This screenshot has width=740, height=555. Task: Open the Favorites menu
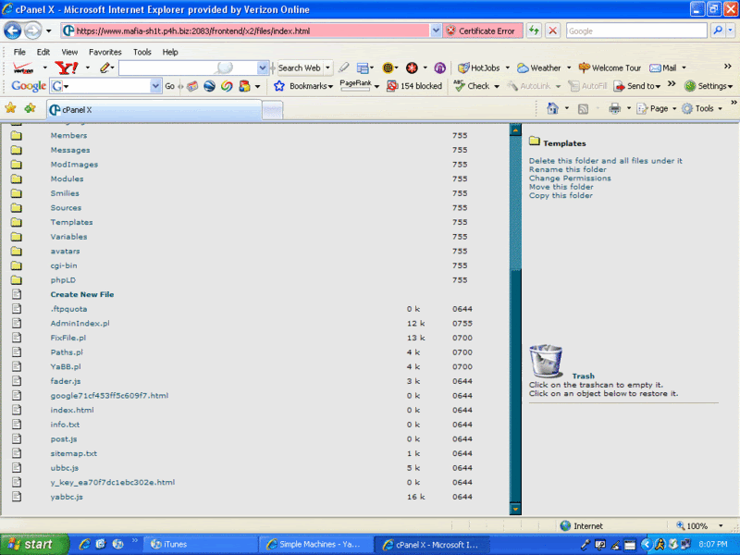[x=105, y=52]
